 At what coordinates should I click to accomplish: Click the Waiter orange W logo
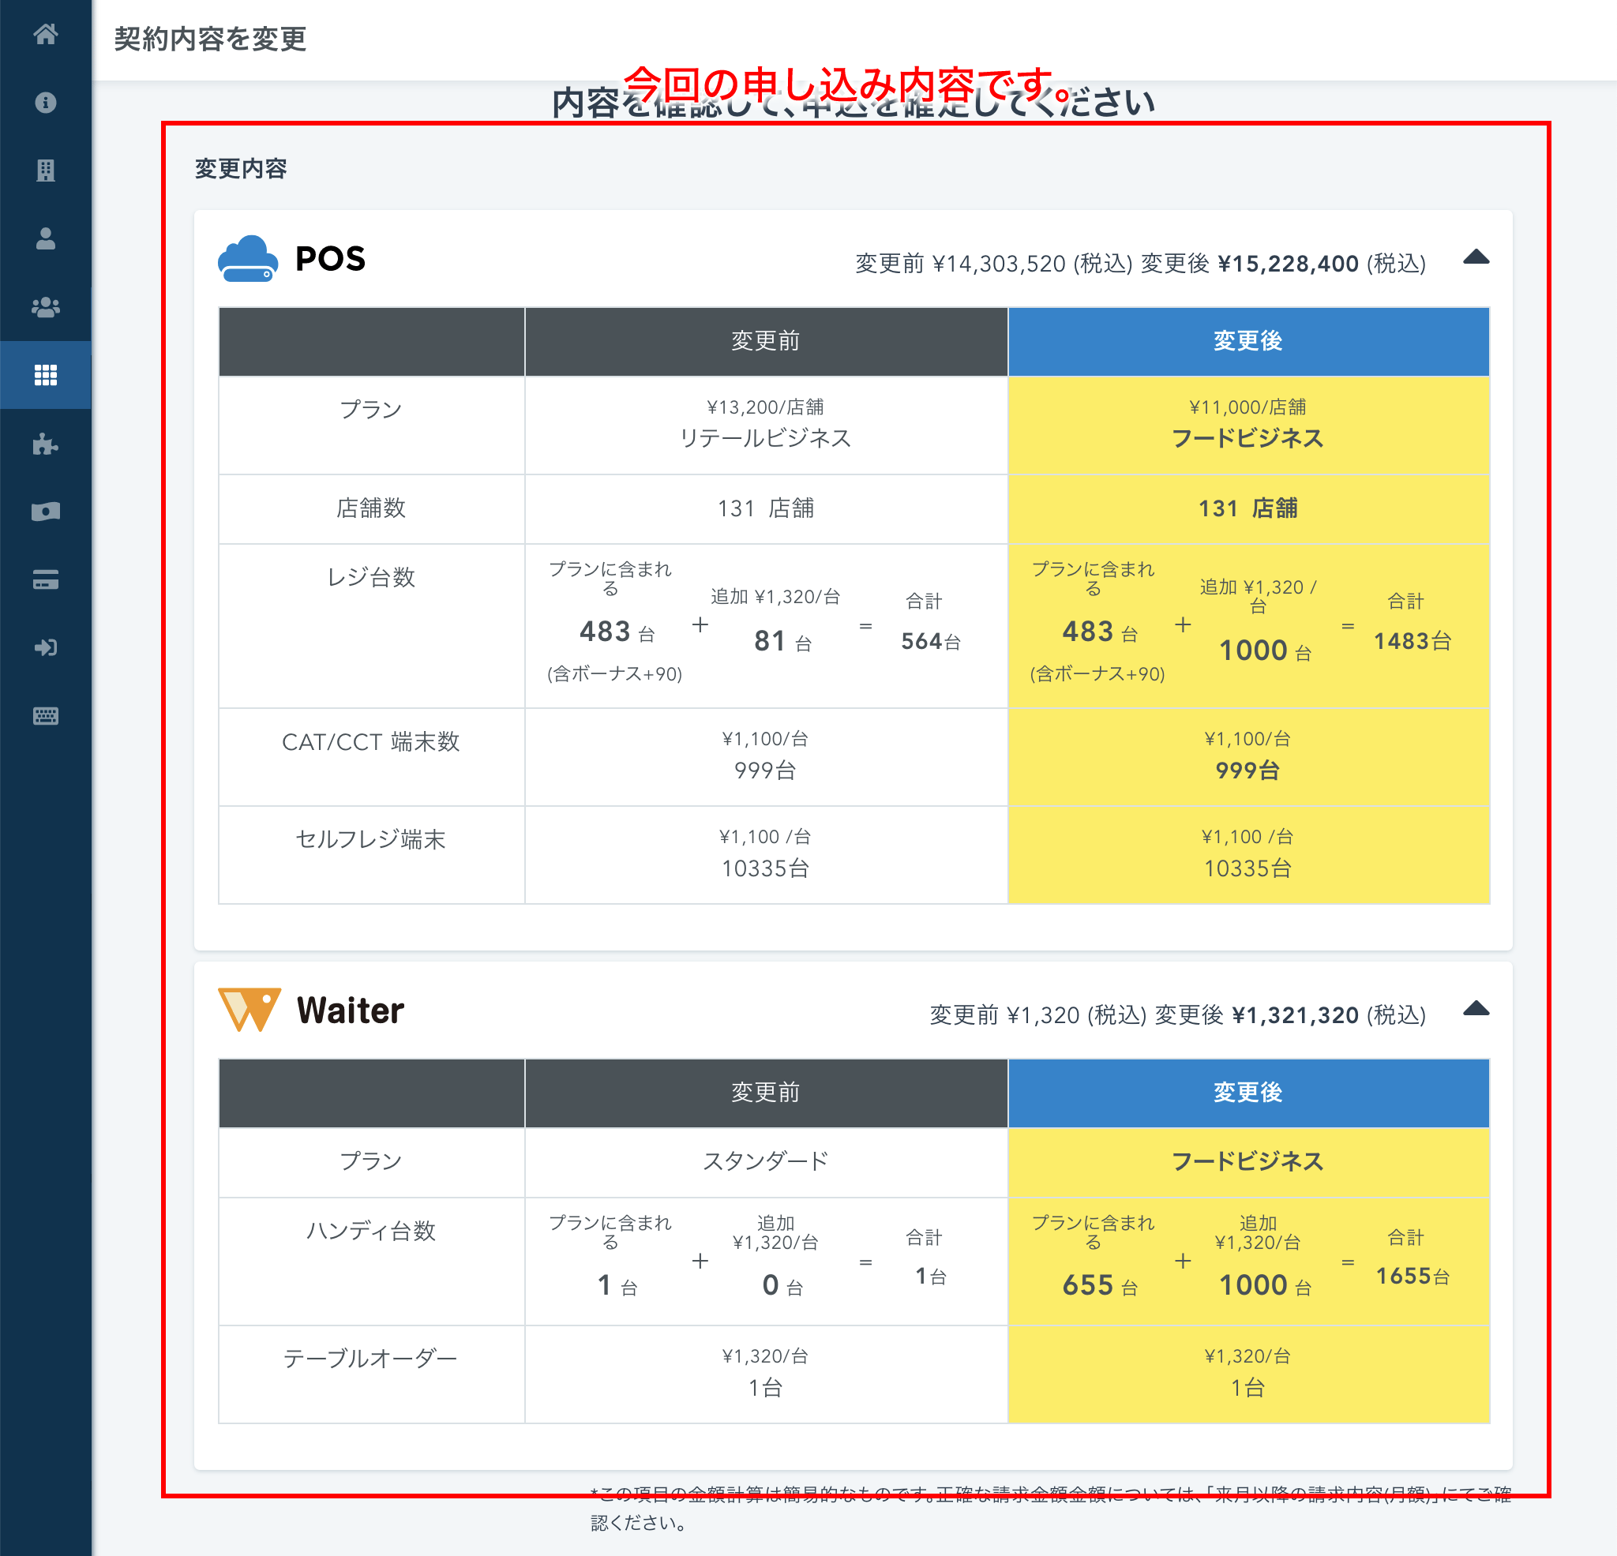tap(249, 1010)
